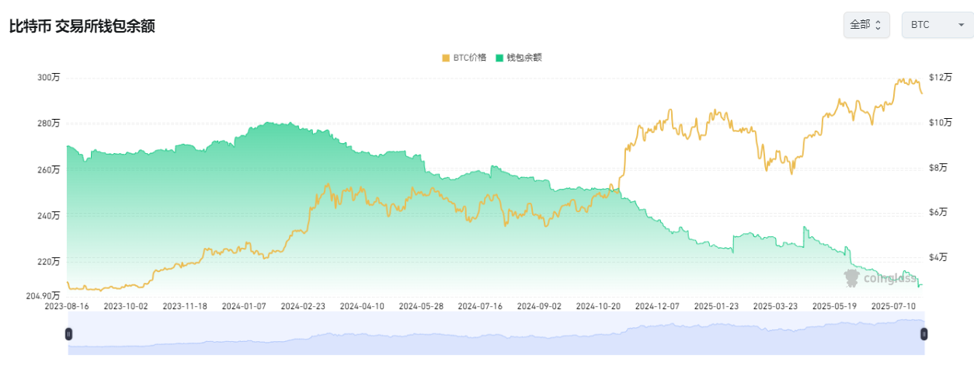Click the caret arrow in the BTC selector
The image size is (974, 366).
point(961,26)
